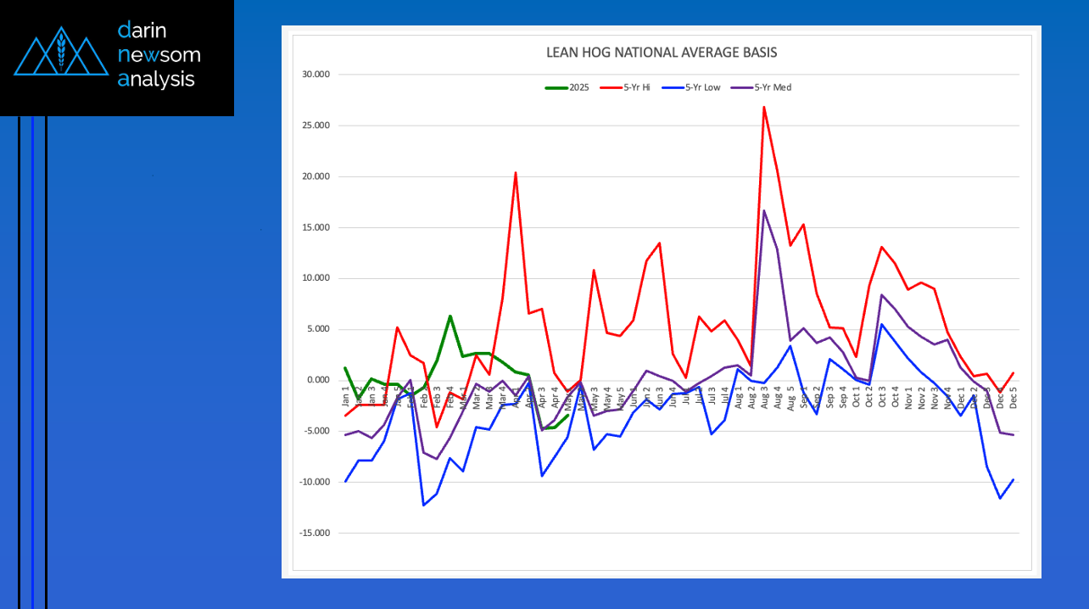Screen dimensions: 1089x609
Task: Click the blue line's lowest point in February
Action: (423, 506)
